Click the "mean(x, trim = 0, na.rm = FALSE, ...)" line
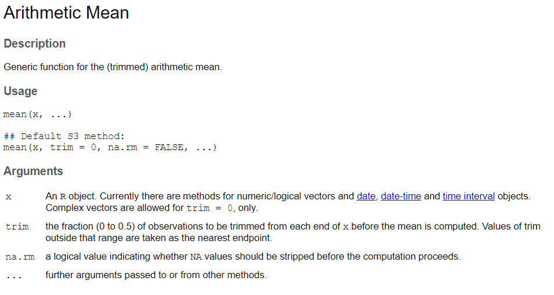554x295 pixels. [x=110, y=147]
